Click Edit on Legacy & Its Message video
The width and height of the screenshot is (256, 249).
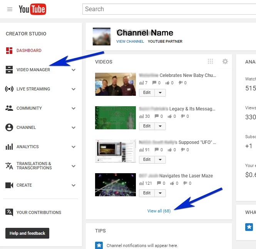tap(147, 126)
